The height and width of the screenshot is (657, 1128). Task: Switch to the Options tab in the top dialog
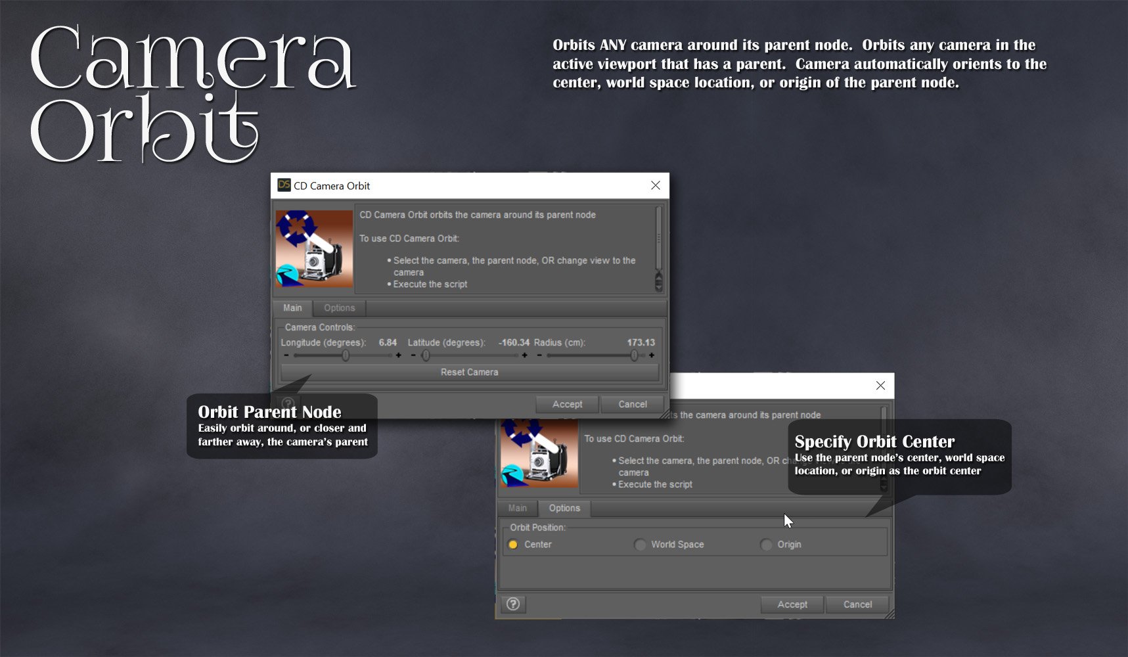click(x=339, y=307)
